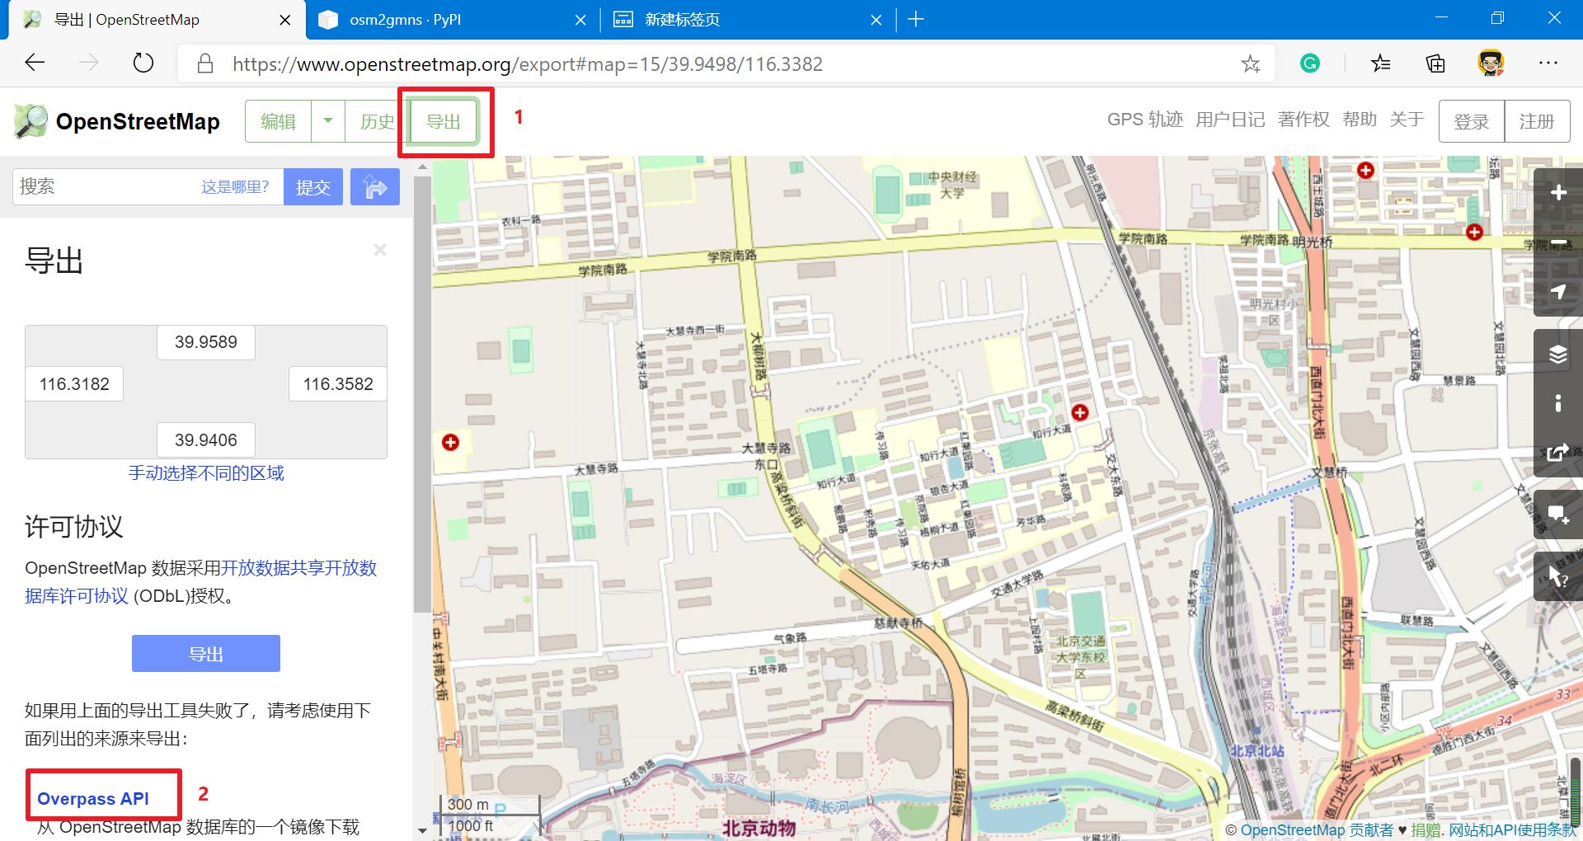Submit search with 提交 button
The image size is (1583, 841).
[313, 187]
